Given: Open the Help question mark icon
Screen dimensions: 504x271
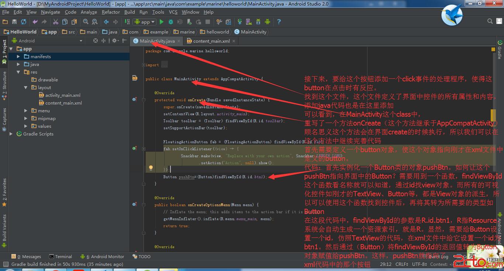Looking at the screenshot, I should tap(279, 22).
